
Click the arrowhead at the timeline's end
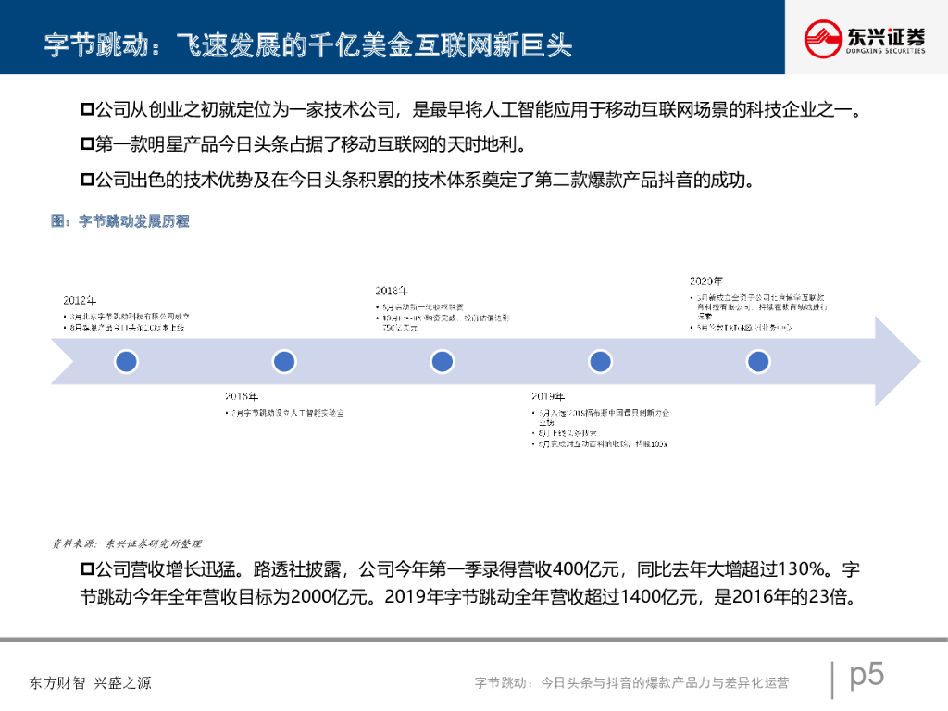pyautogui.click(x=898, y=362)
